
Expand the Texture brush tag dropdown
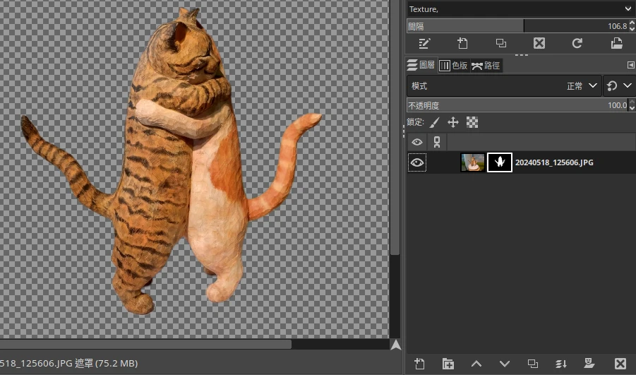point(628,9)
